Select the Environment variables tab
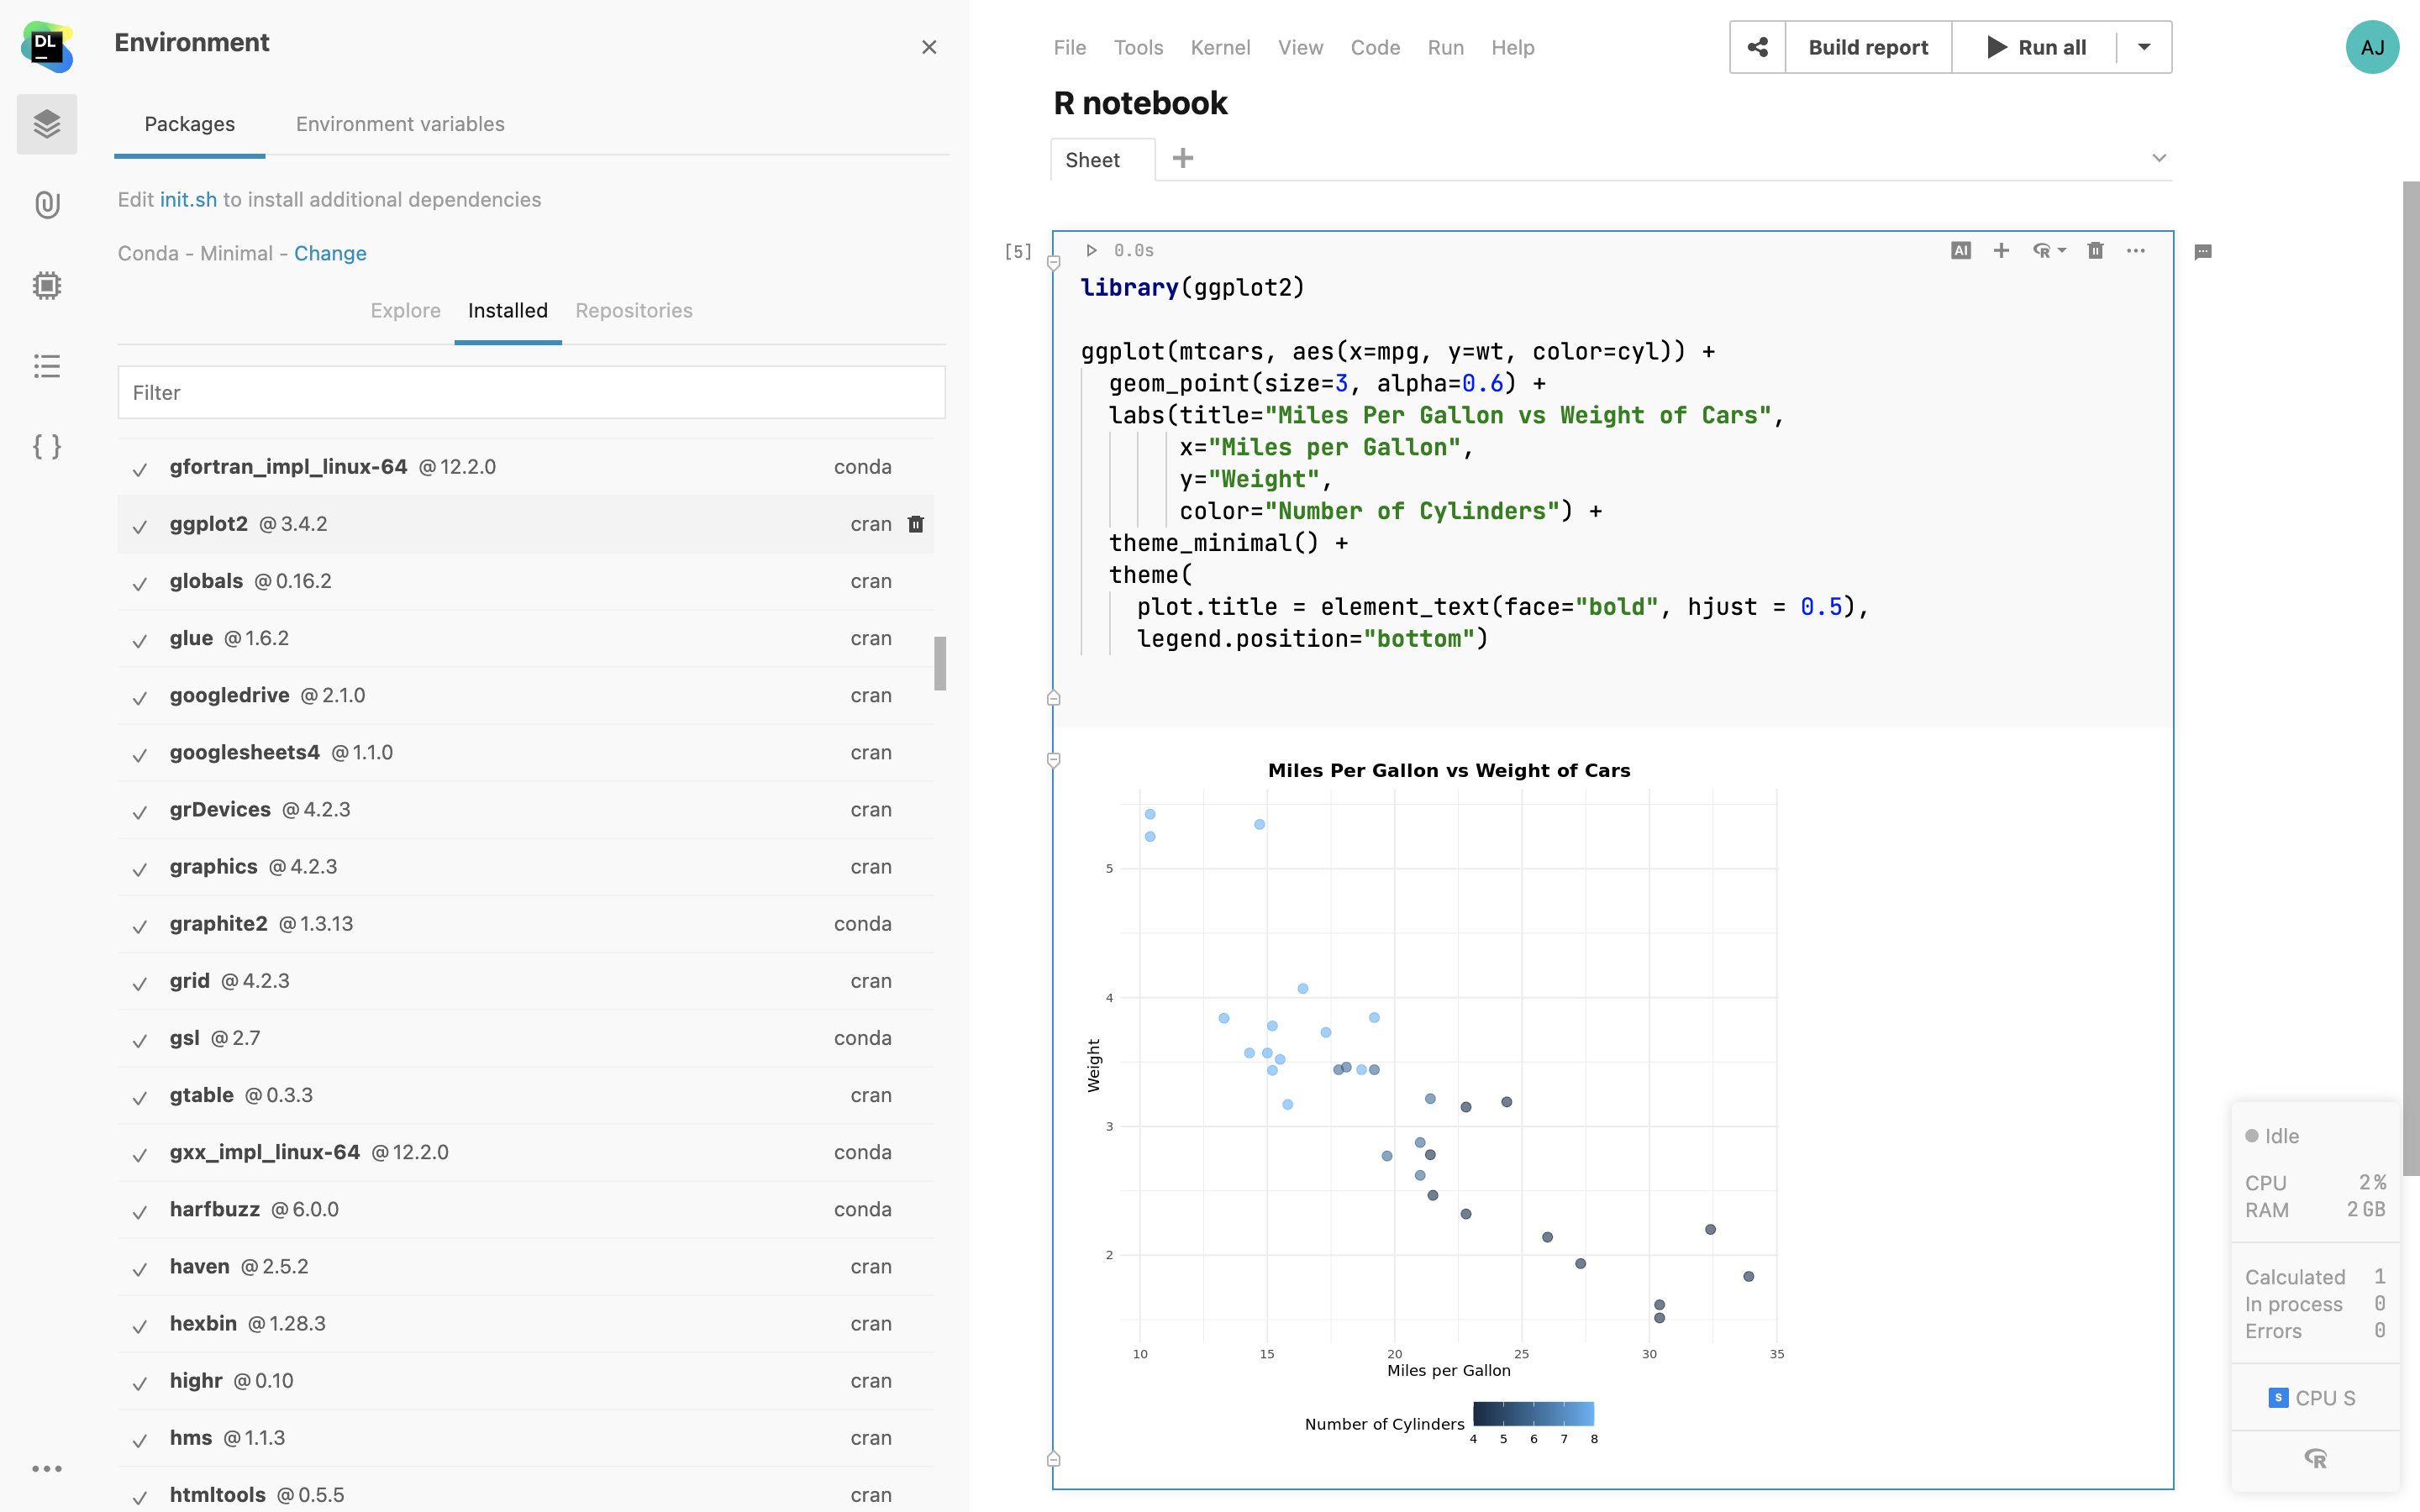 click(x=399, y=123)
